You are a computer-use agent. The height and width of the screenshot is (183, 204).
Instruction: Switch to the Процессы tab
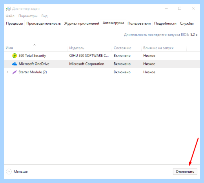[15, 24]
